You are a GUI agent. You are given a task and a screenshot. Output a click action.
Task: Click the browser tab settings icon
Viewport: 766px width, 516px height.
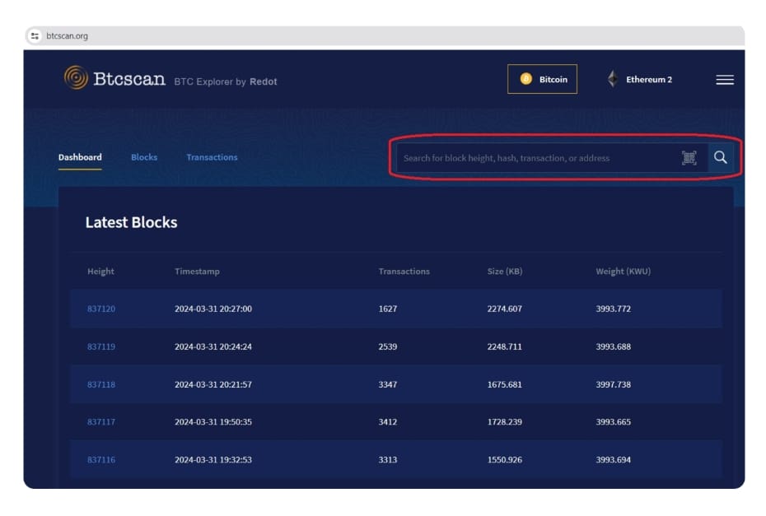tap(34, 35)
